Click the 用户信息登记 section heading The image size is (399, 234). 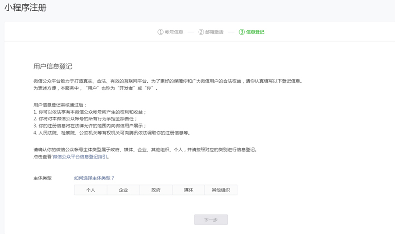[x=53, y=66]
